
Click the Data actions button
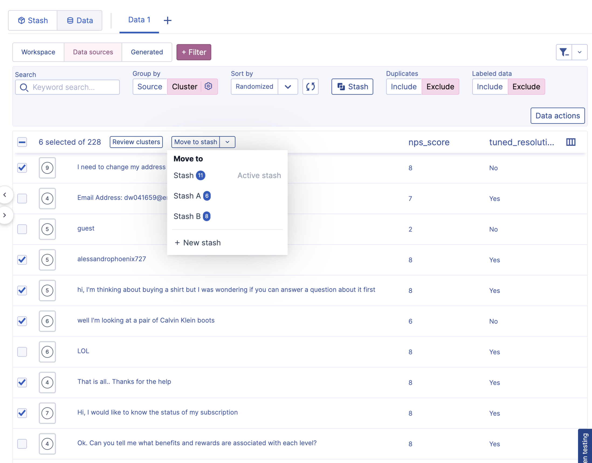coord(557,116)
